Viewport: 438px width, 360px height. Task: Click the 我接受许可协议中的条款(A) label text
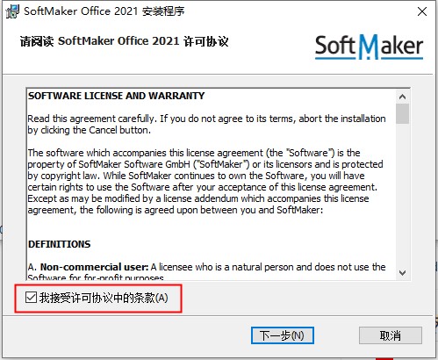pyautogui.click(x=104, y=298)
